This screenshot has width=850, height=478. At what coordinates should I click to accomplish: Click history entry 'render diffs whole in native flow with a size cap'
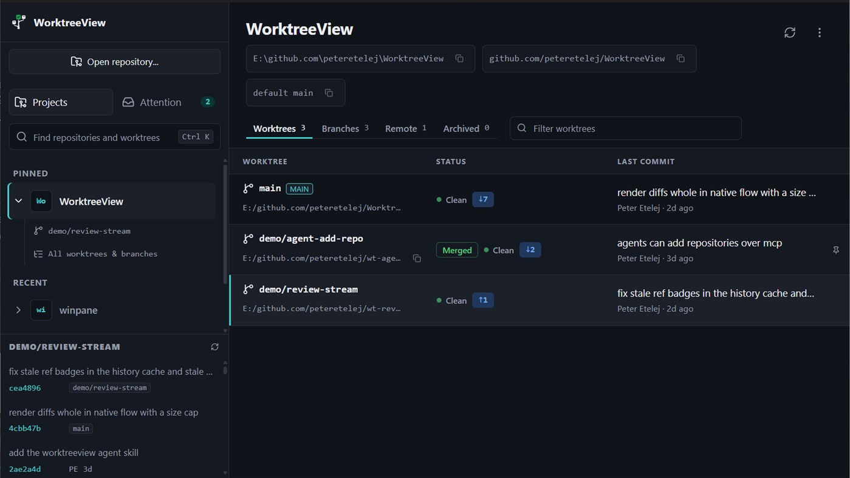(x=103, y=412)
